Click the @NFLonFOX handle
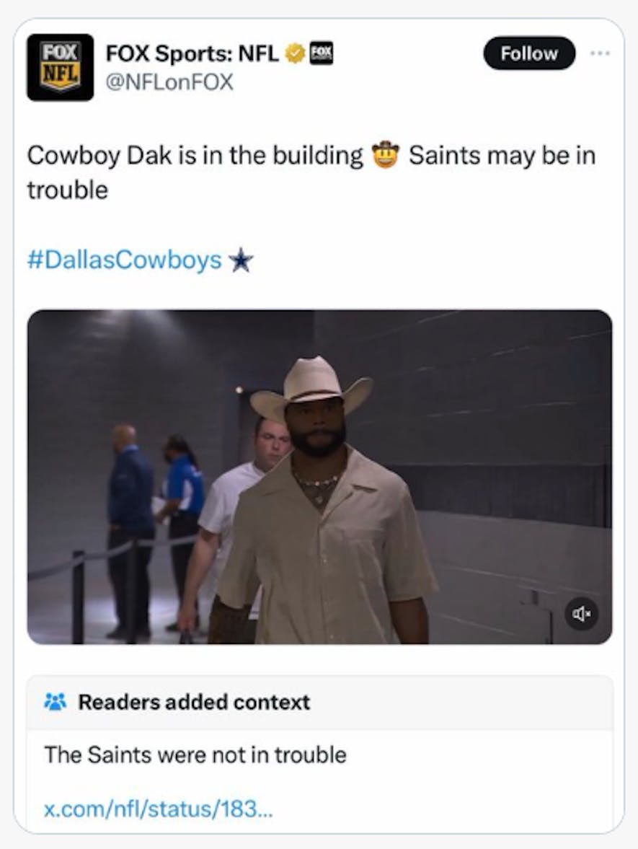The height and width of the screenshot is (849, 638). (x=169, y=82)
